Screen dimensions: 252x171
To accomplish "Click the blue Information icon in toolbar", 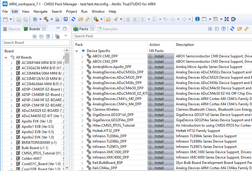I will [197, 19].
